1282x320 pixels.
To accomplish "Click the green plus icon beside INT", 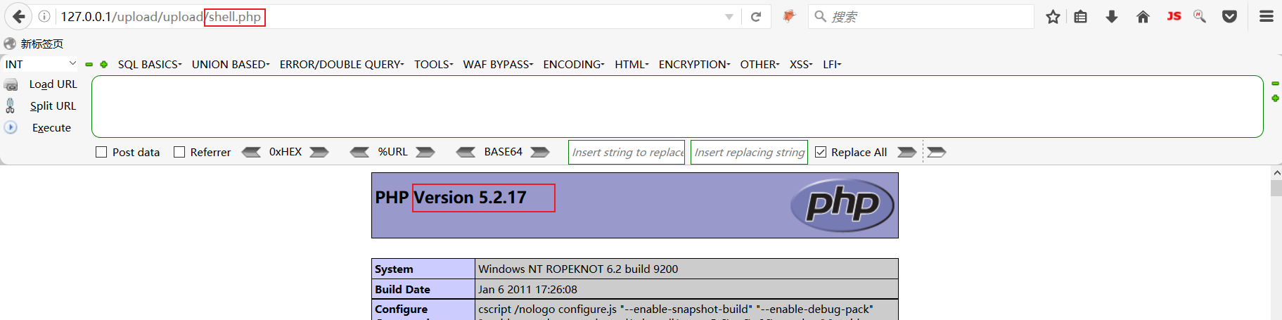I will (x=103, y=65).
